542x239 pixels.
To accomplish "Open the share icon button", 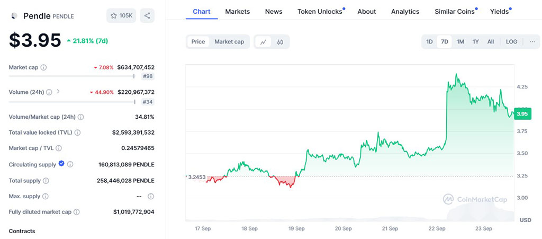I will pyautogui.click(x=147, y=15).
